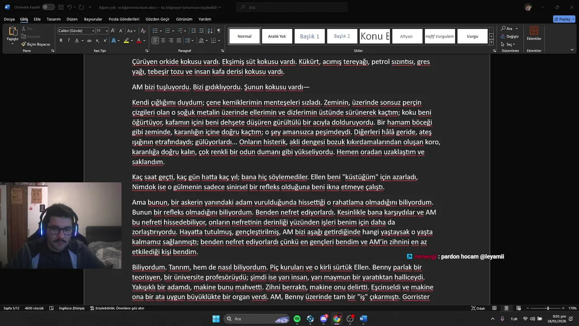The width and height of the screenshot is (579, 326).
Task: Open the Paragraf dialog launcher
Action: coord(222,51)
